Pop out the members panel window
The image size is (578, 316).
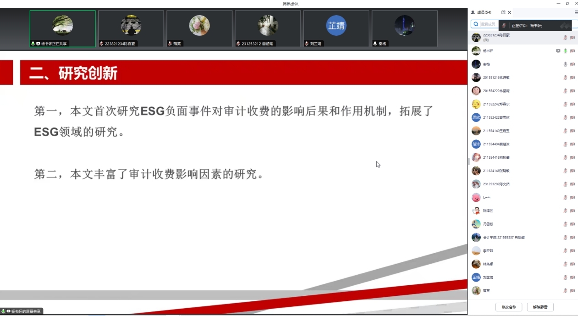[503, 12]
